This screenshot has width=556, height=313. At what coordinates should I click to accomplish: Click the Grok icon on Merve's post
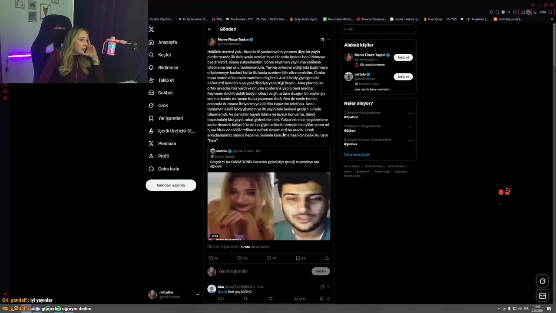click(322, 40)
